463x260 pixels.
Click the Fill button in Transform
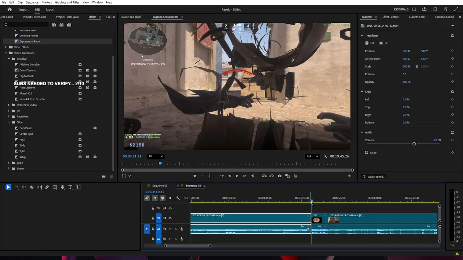369,43
